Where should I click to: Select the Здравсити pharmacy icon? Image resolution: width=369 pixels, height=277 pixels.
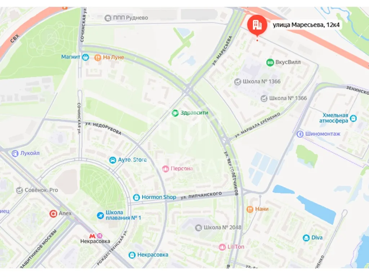coord(175,113)
